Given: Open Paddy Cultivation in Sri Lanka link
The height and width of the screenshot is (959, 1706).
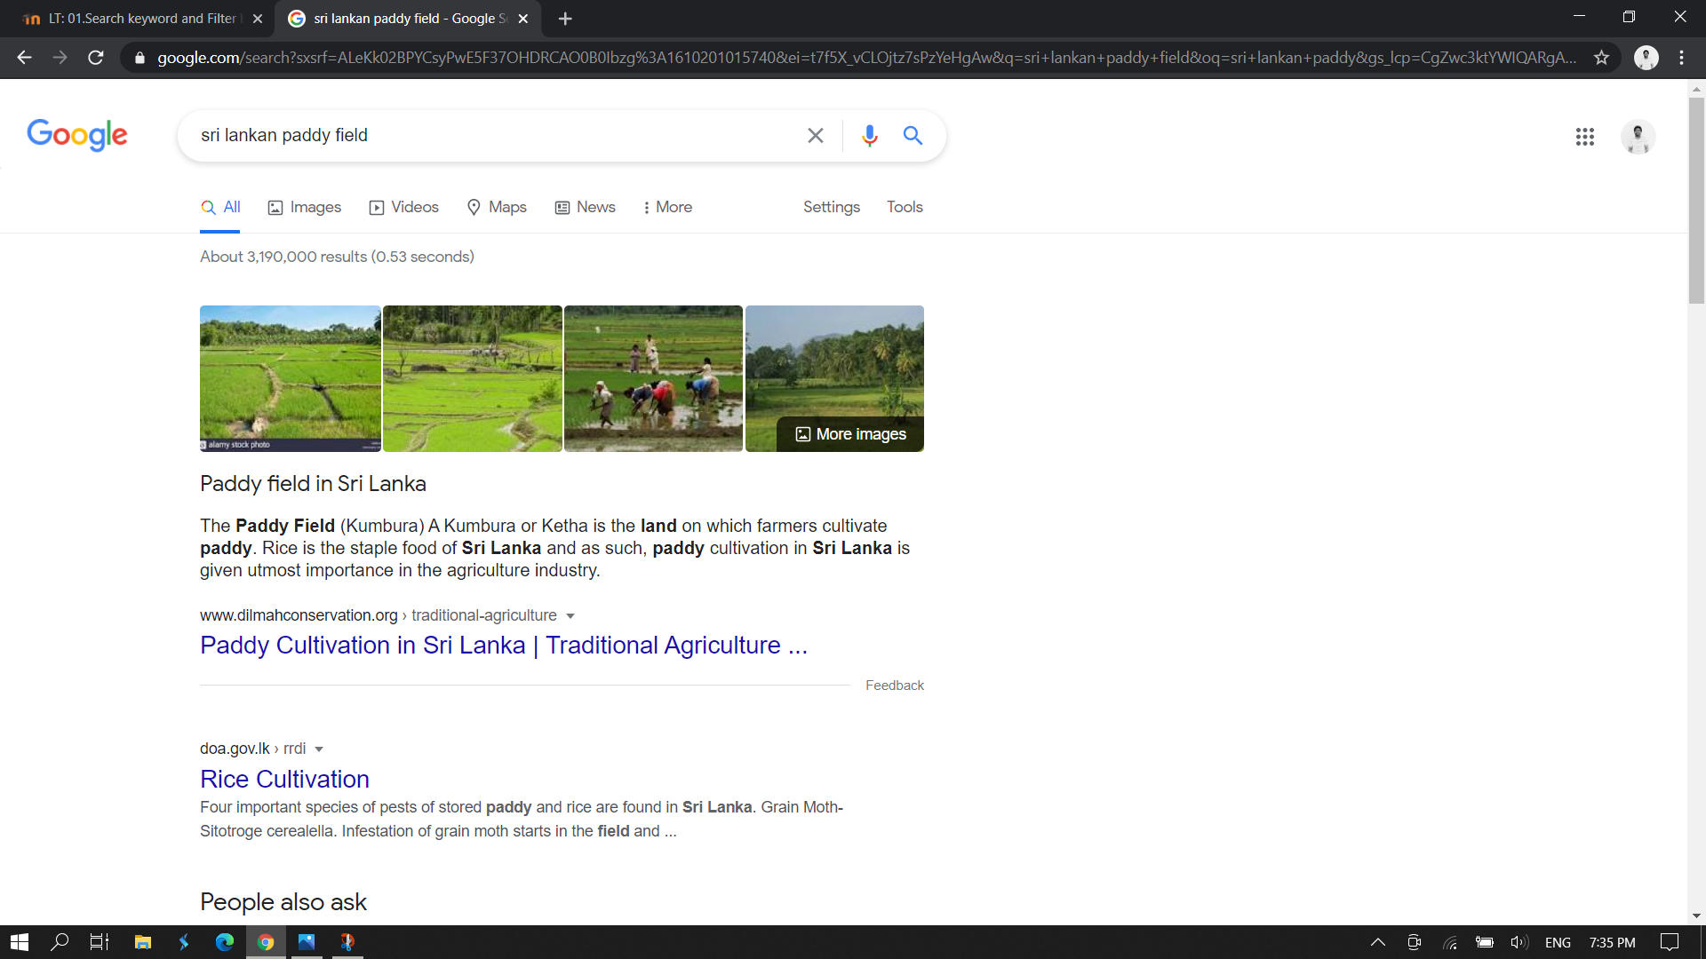Looking at the screenshot, I should [504, 646].
